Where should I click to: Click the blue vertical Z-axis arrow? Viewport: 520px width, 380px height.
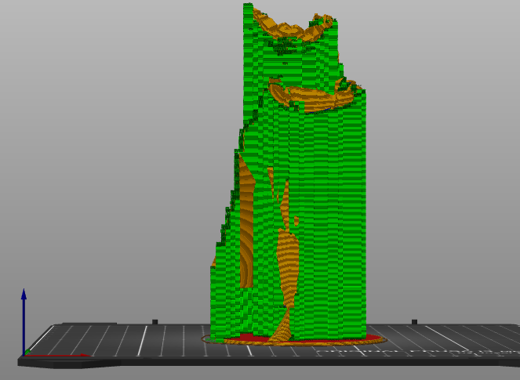click(x=24, y=321)
